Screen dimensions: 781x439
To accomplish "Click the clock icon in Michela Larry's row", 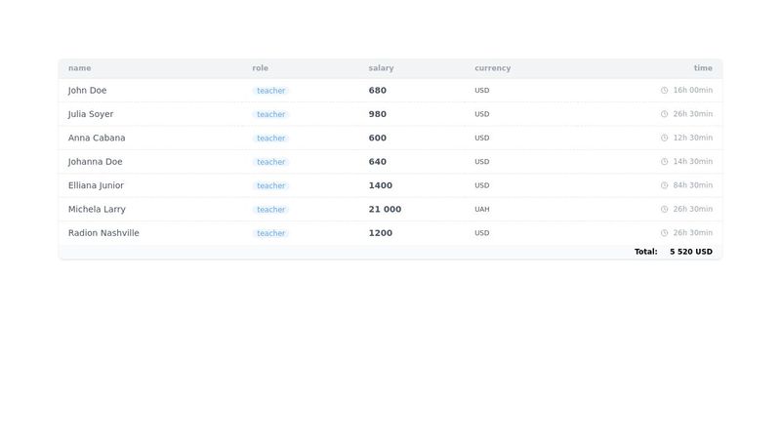I will tap(665, 210).
